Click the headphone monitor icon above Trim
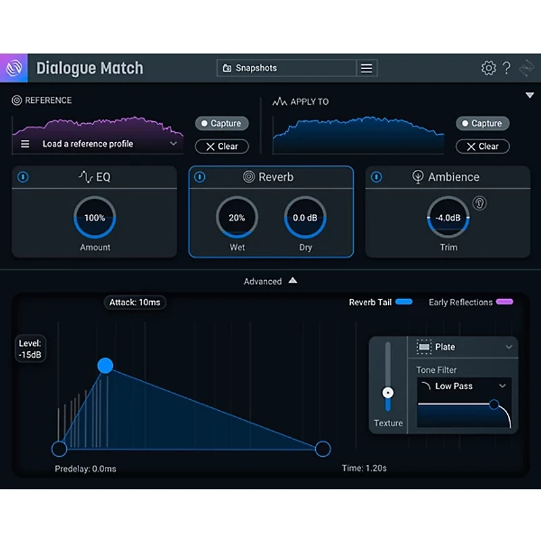 pyautogui.click(x=479, y=202)
